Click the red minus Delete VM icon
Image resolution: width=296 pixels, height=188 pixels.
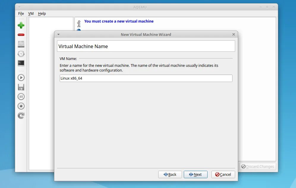[21, 35]
